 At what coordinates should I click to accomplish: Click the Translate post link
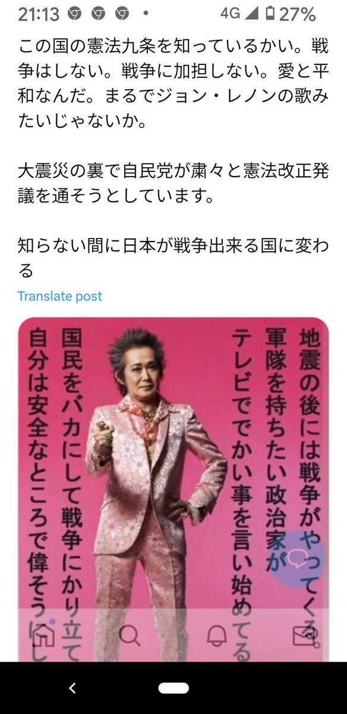[59, 296]
